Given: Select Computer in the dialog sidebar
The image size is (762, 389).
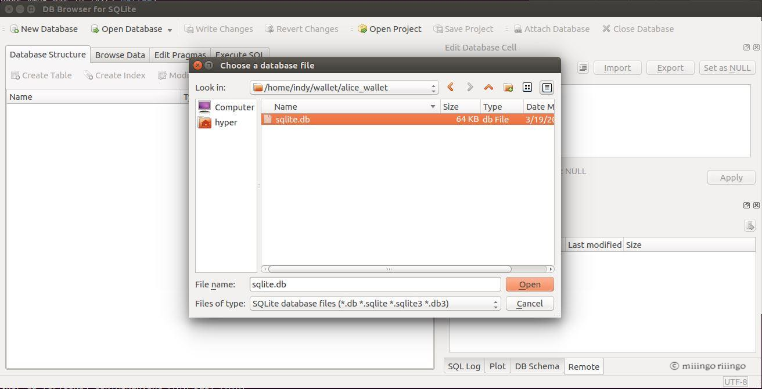Looking at the screenshot, I should pos(227,107).
